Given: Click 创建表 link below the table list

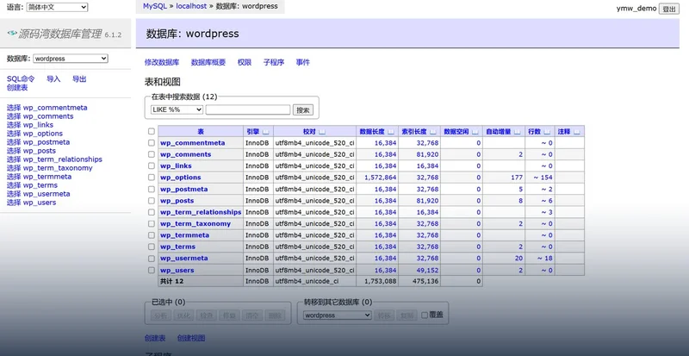Looking at the screenshot, I should click(155, 339).
